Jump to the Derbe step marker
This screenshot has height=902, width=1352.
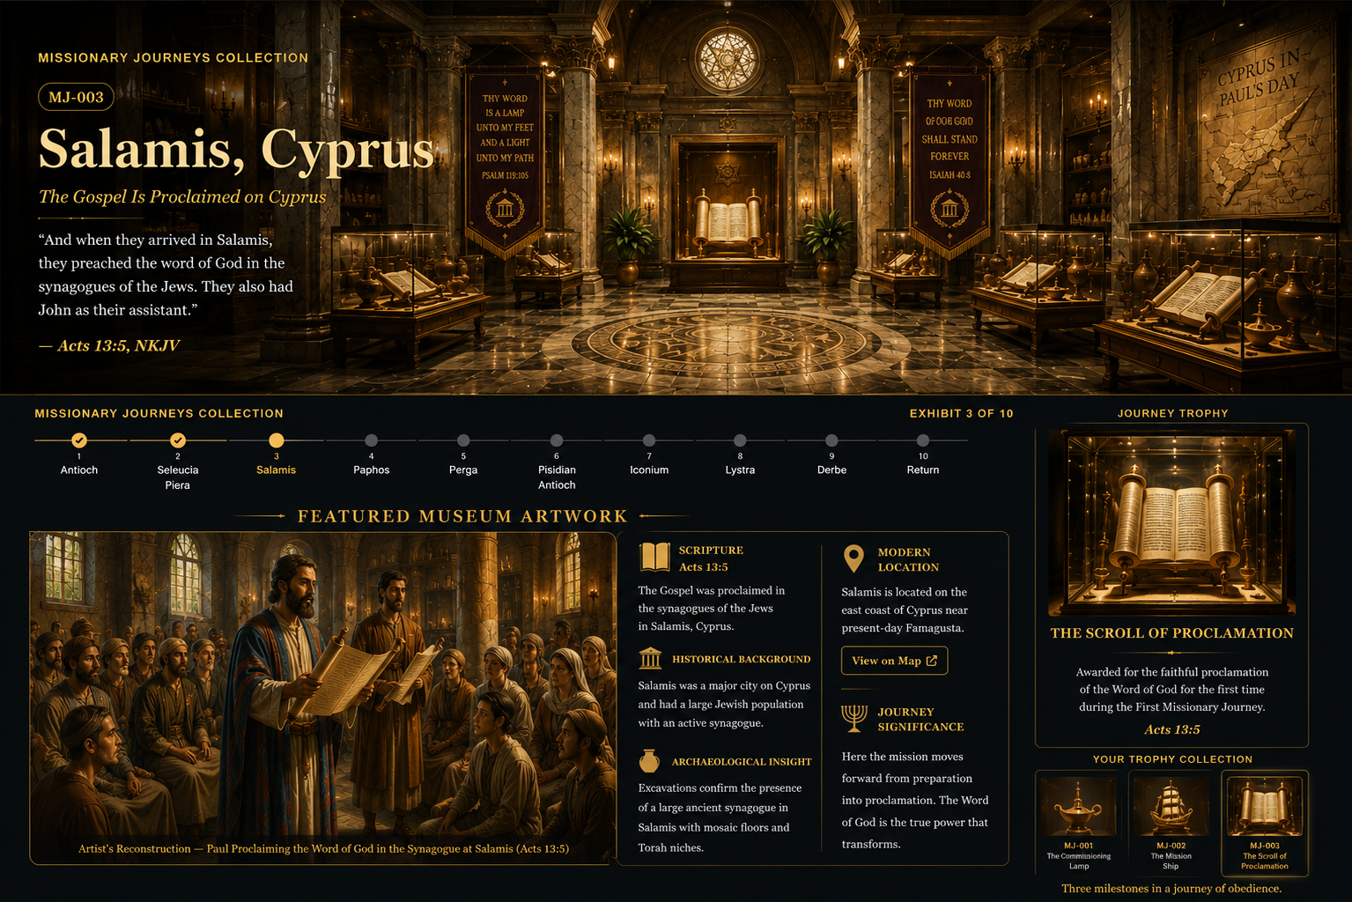(831, 440)
